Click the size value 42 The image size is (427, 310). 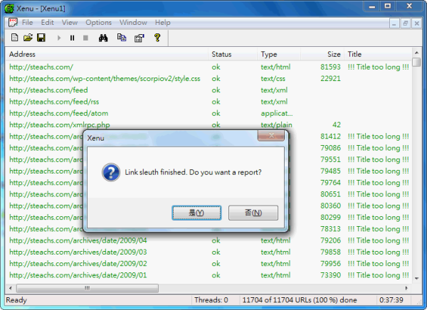click(x=337, y=125)
